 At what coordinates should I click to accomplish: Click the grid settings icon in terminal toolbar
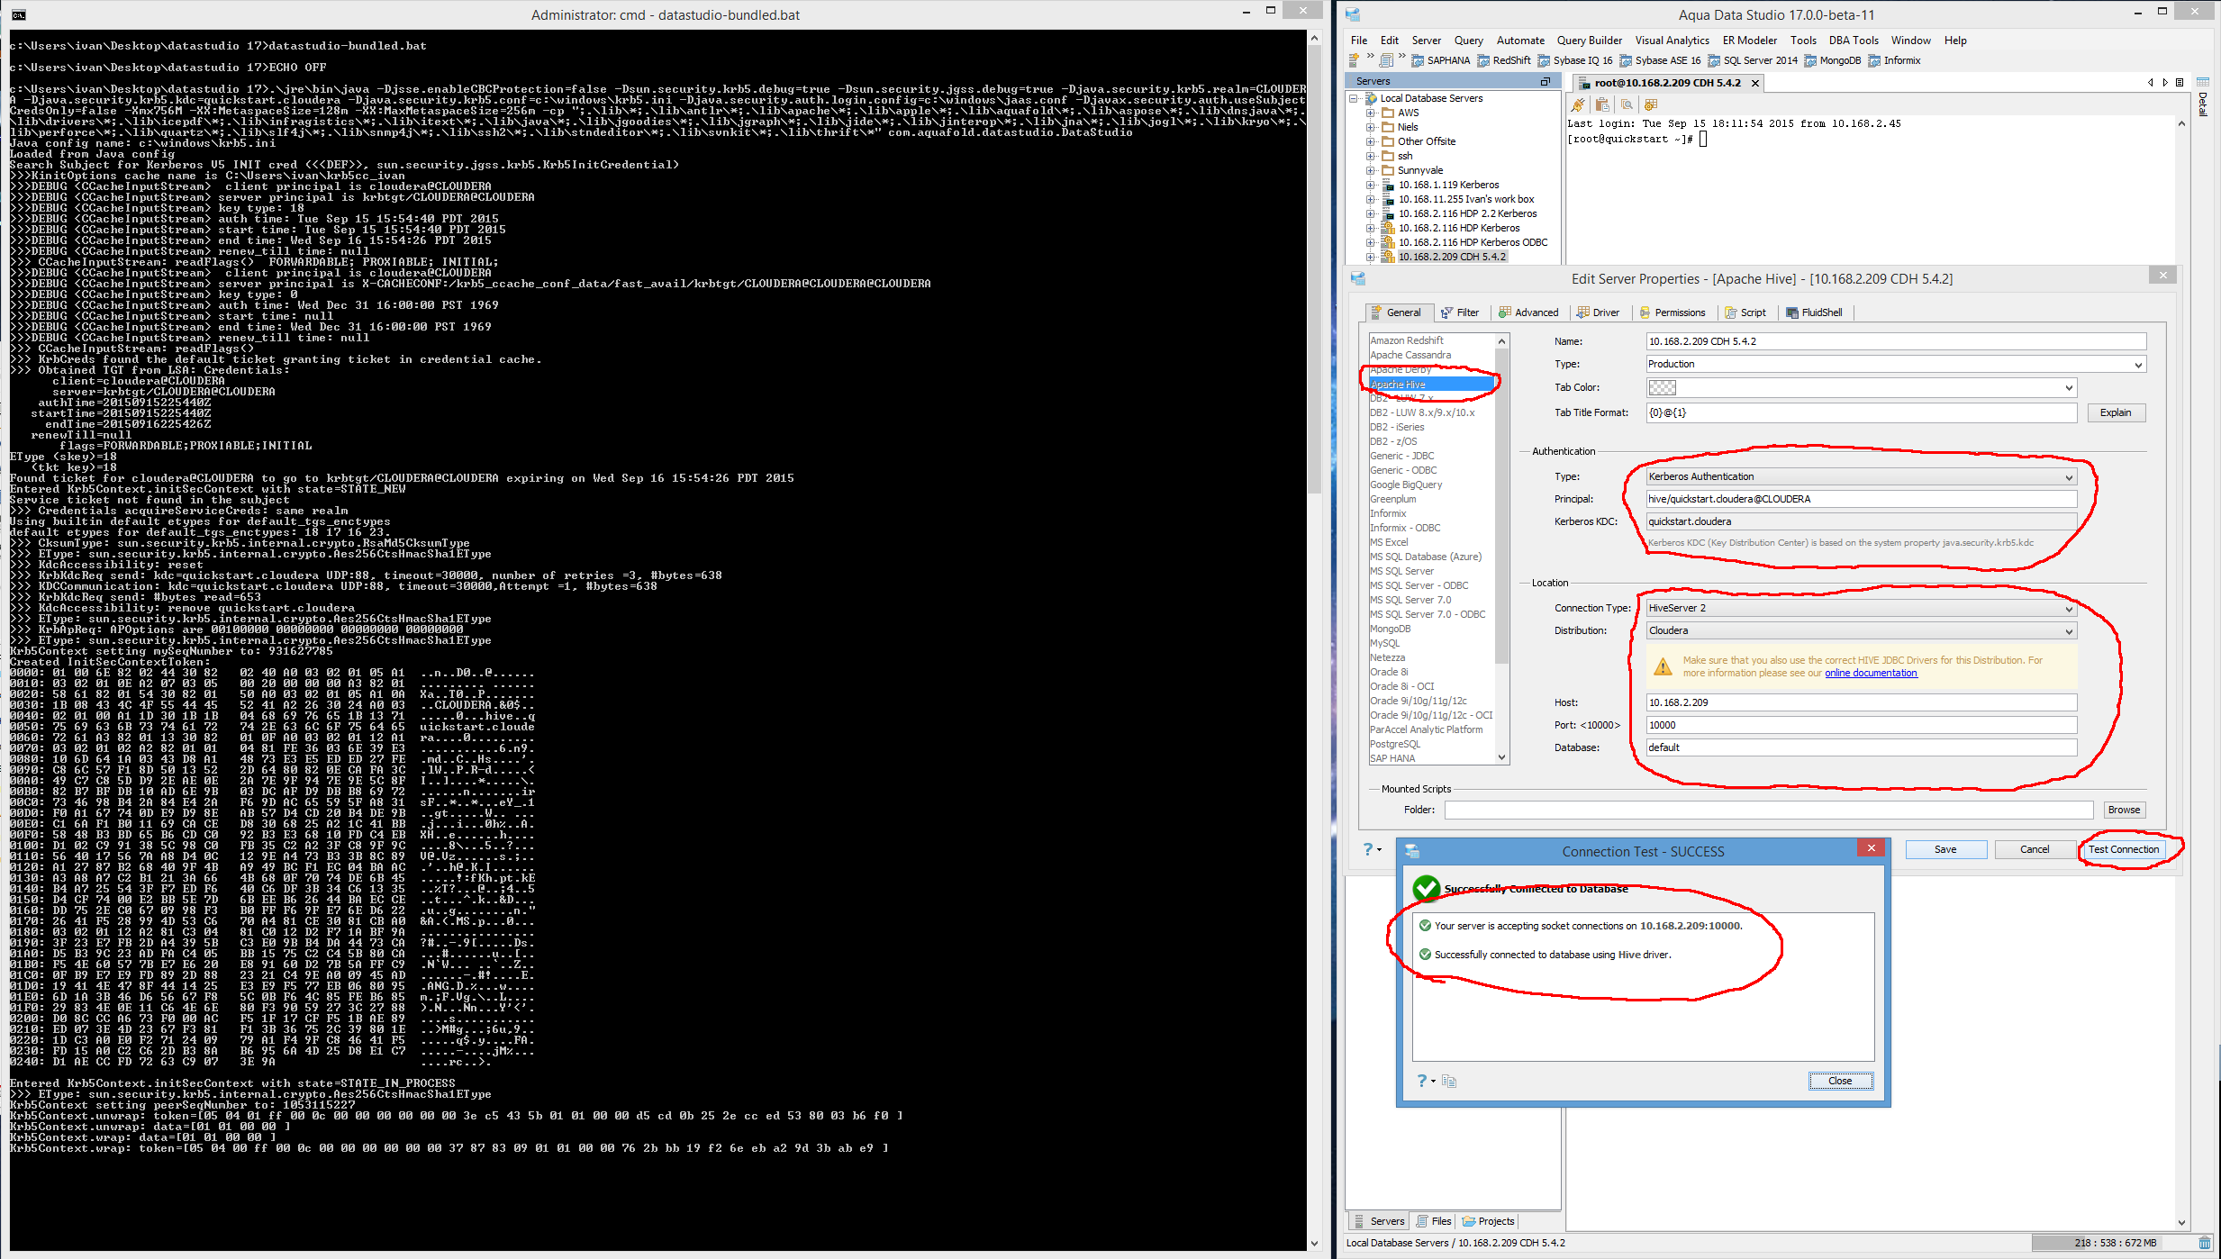(1651, 104)
